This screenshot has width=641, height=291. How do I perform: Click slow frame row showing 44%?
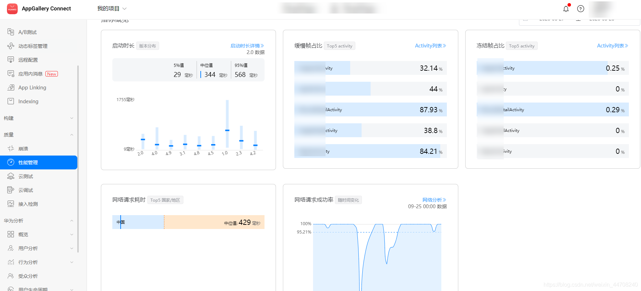coord(371,89)
